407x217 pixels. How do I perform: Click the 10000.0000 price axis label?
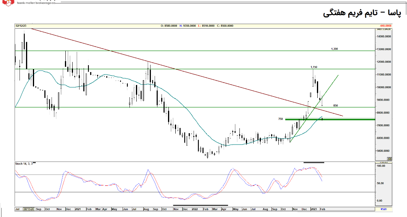[384, 87]
